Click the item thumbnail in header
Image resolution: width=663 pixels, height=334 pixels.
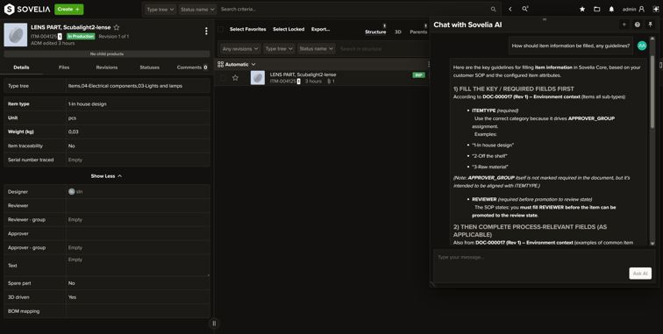16,35
